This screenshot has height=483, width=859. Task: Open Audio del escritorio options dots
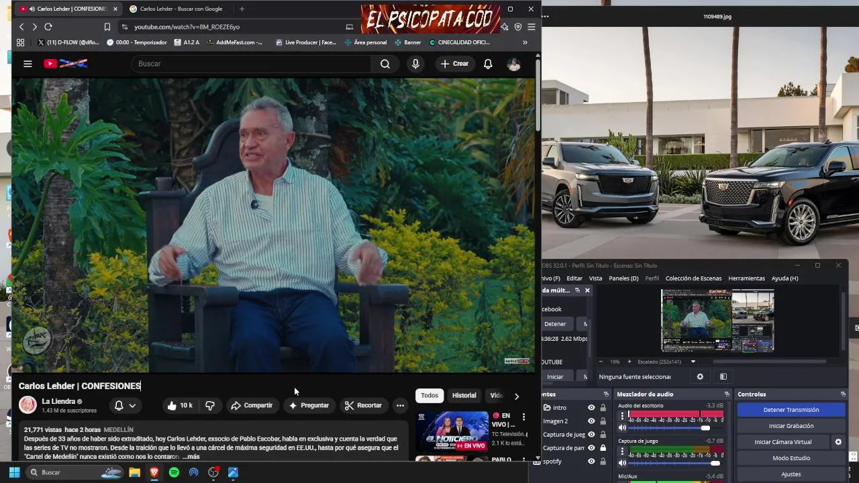tap(622, 416)
